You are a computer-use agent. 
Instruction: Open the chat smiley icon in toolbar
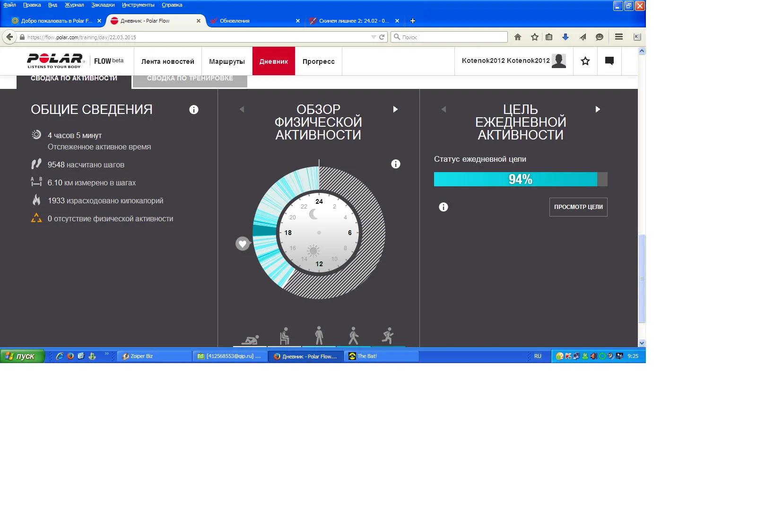(600, 37)
